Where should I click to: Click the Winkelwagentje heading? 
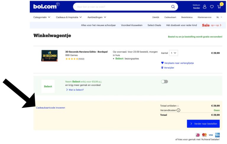click(52, 36)
